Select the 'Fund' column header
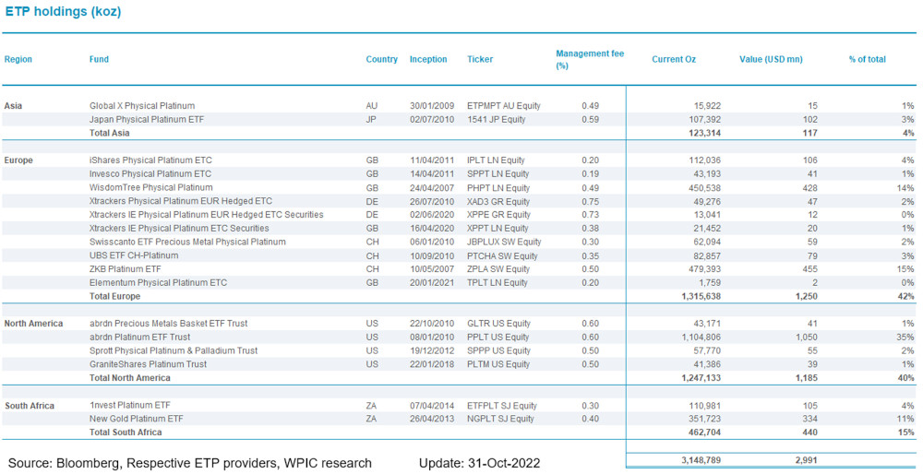The height and width of the screenshot is (474, 923). pyautogui.click(x=99, y=59)
